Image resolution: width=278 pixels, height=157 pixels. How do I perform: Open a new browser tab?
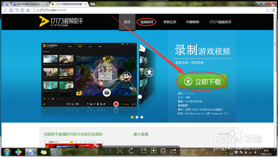[92, 4]
